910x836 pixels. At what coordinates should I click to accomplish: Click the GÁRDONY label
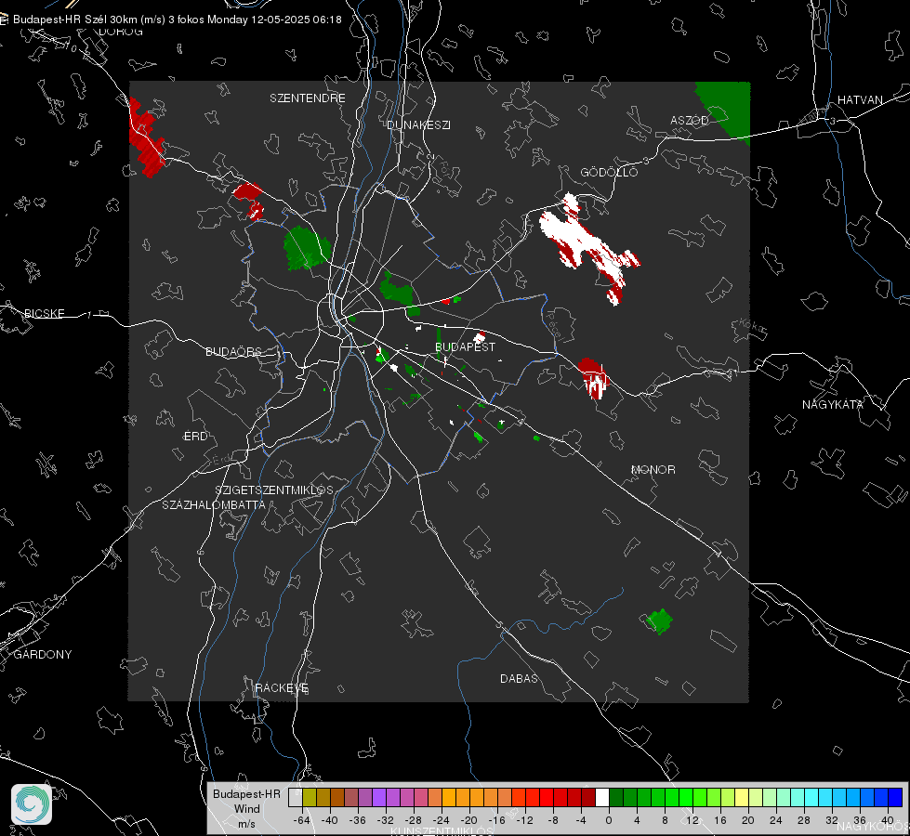[43, 655]
